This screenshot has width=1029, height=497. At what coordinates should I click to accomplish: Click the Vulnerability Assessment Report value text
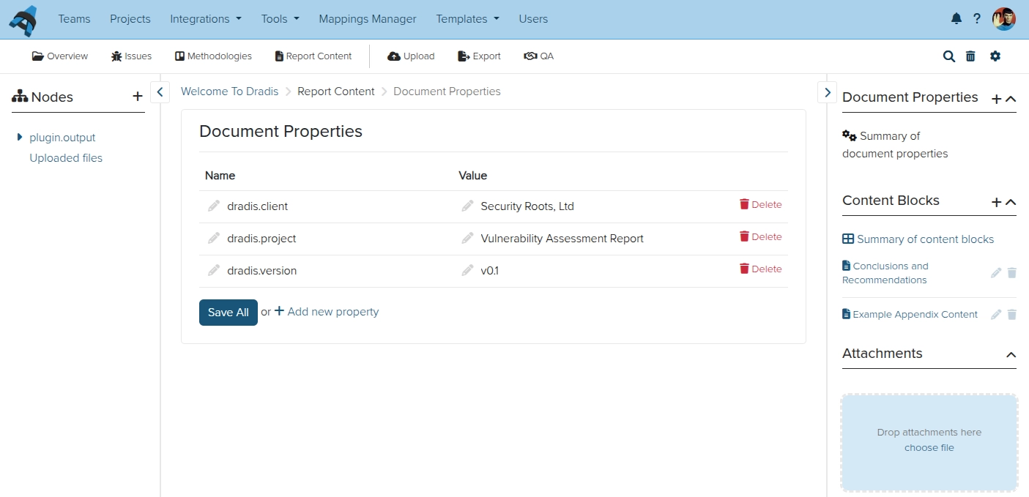coord(562,239)
